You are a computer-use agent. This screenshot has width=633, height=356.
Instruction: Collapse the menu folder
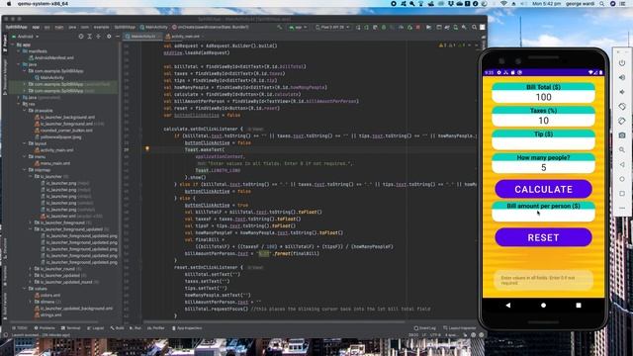pos(25,156)
